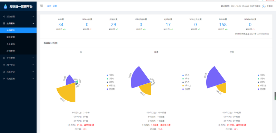Viewport: 276px width, 133px height.
Task: Collapse the sidebar with the fold icon
Action: point(41,6)
